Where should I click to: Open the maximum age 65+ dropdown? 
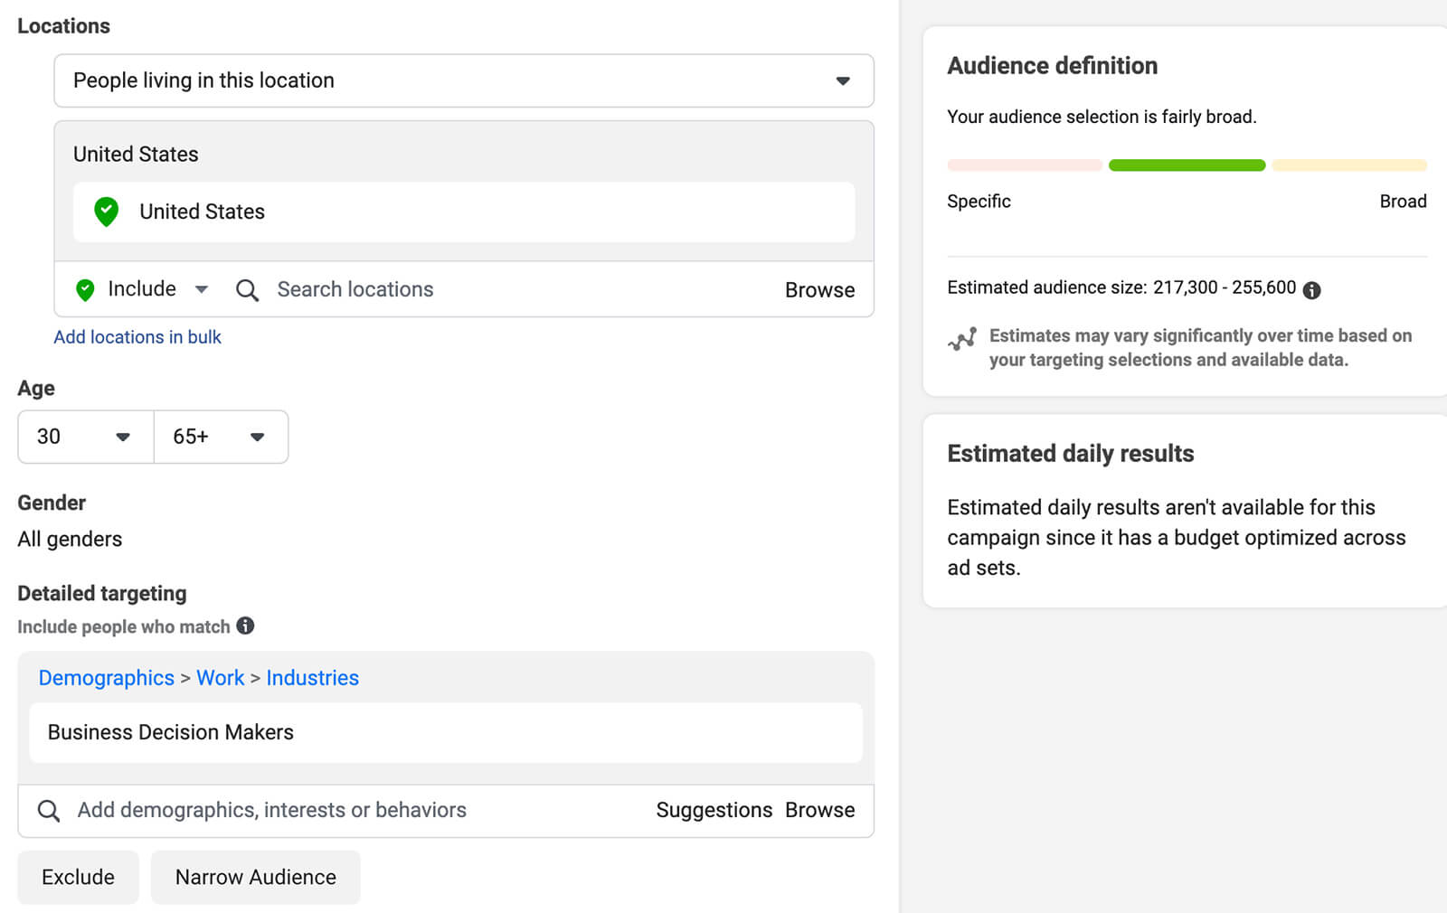(221, 437)
